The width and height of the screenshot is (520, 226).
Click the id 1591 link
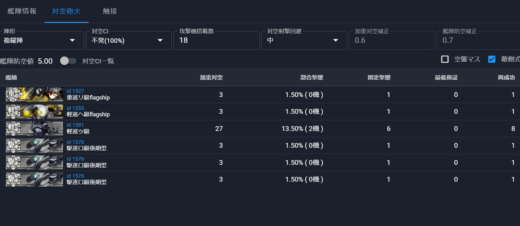75,125
